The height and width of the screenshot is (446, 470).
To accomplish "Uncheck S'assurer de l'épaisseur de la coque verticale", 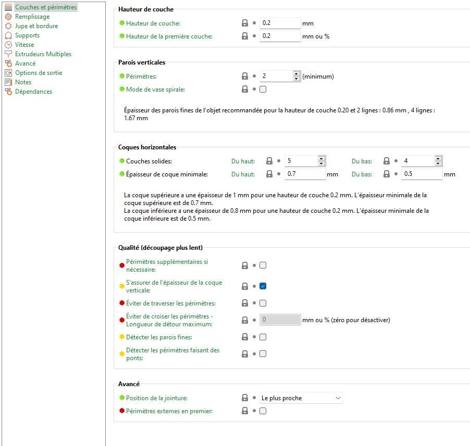I will tap(263, 286).
